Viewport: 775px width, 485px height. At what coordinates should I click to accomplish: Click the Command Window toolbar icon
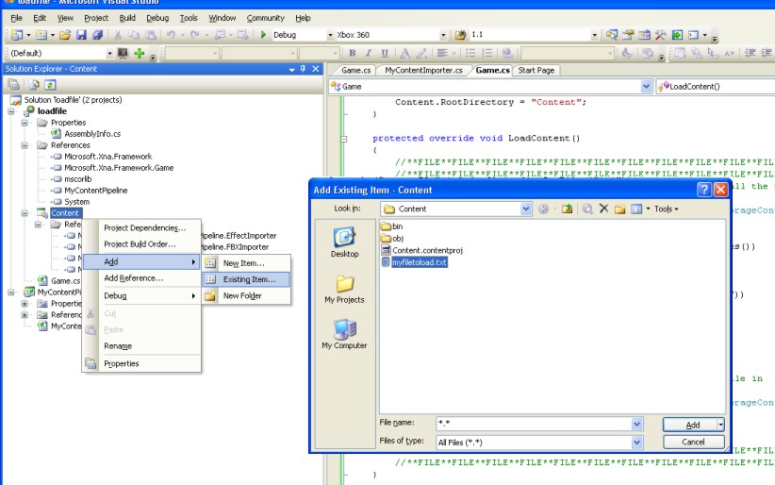pos(694,35)
